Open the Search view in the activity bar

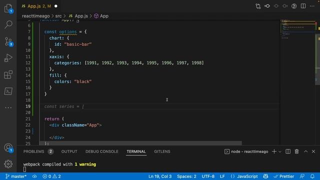(x=8, y=24)
